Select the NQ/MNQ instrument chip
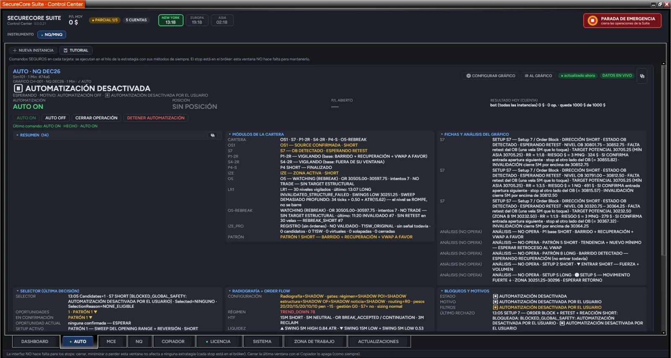 (x=52, y=35)
